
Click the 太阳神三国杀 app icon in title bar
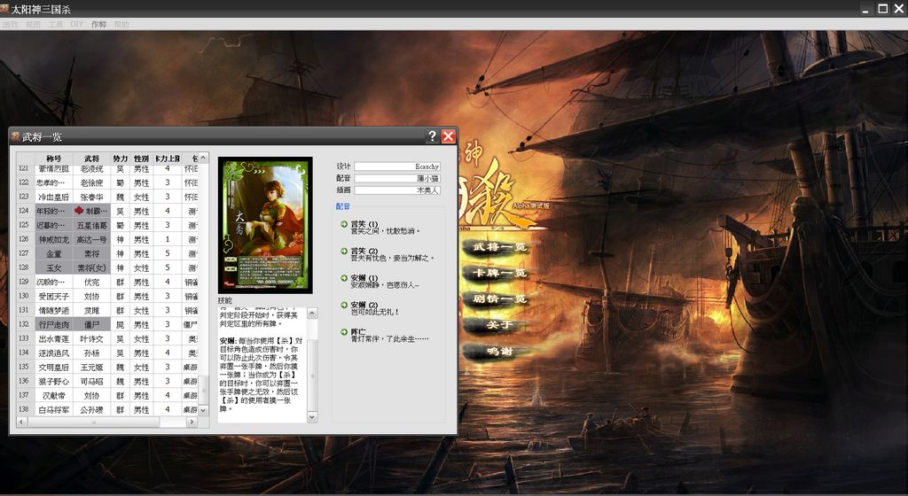coord(4,8)
